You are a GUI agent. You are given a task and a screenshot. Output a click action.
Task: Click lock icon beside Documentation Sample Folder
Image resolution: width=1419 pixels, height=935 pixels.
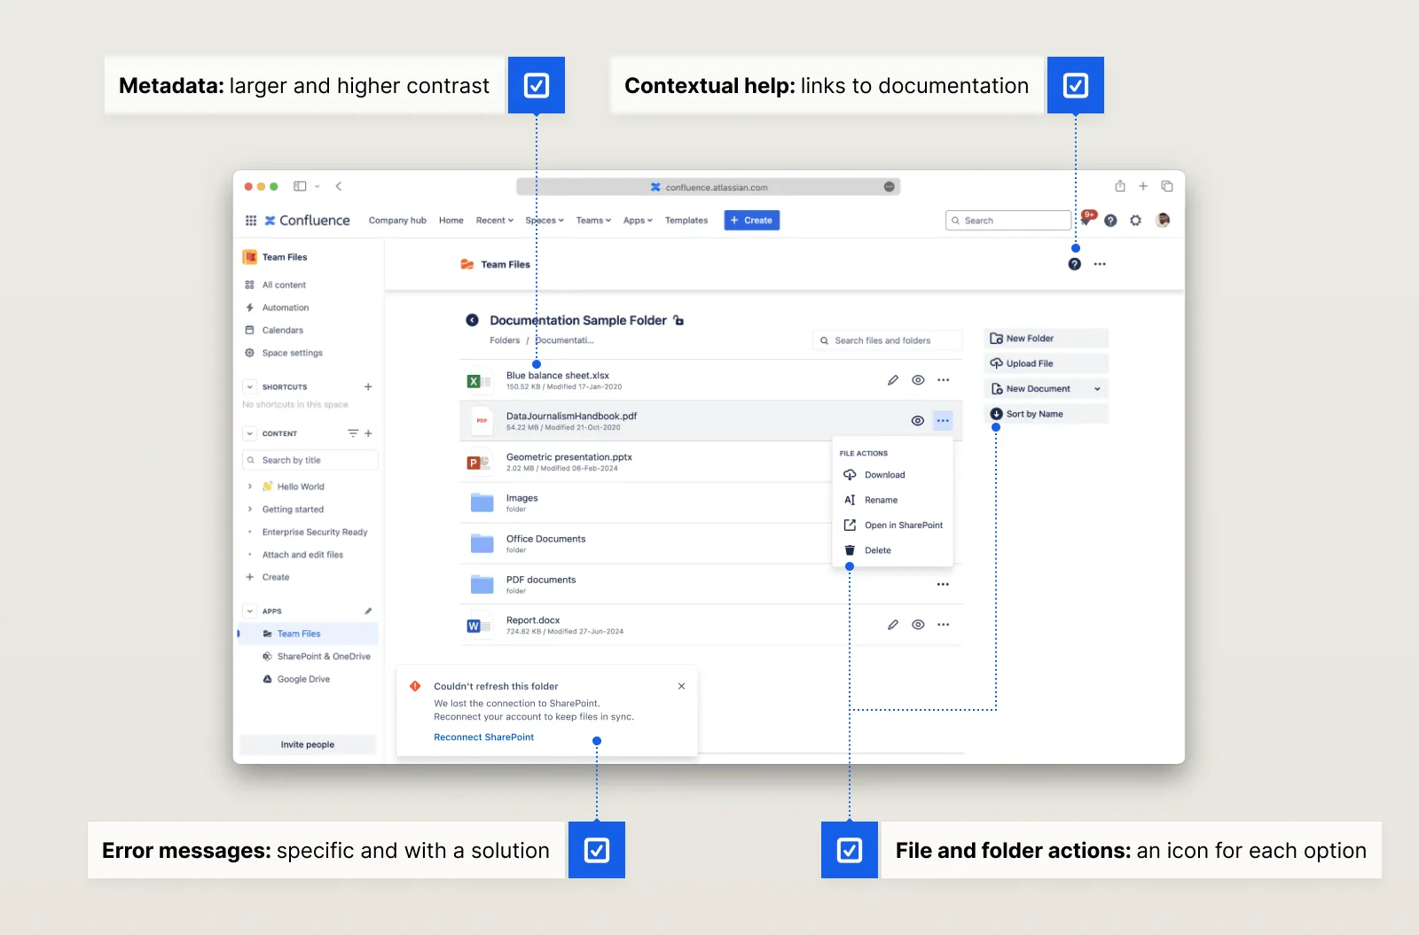(x=678, y=320)
